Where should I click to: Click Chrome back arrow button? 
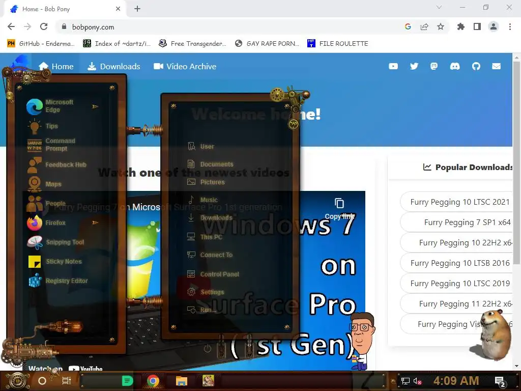point(11,26)
